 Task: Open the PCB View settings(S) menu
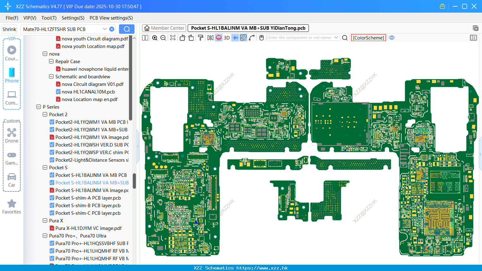tap(111, 18)
